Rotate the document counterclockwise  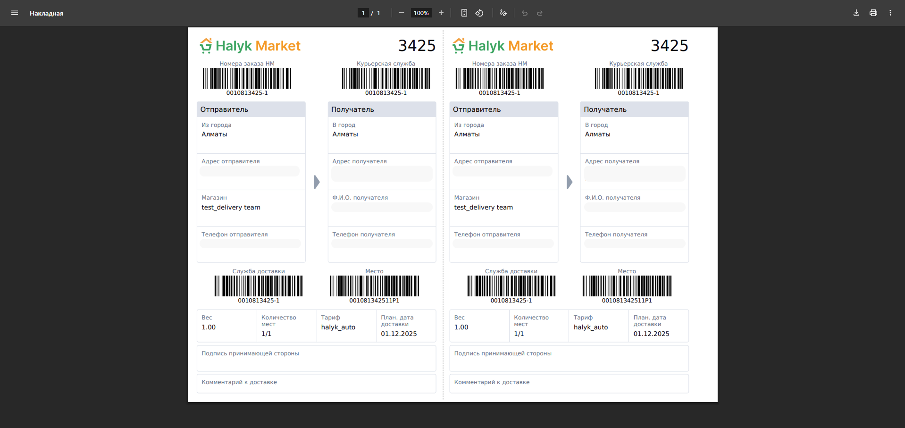point(479,13)
